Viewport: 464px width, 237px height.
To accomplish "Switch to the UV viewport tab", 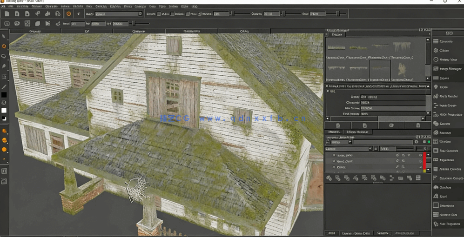I will 87,31.
